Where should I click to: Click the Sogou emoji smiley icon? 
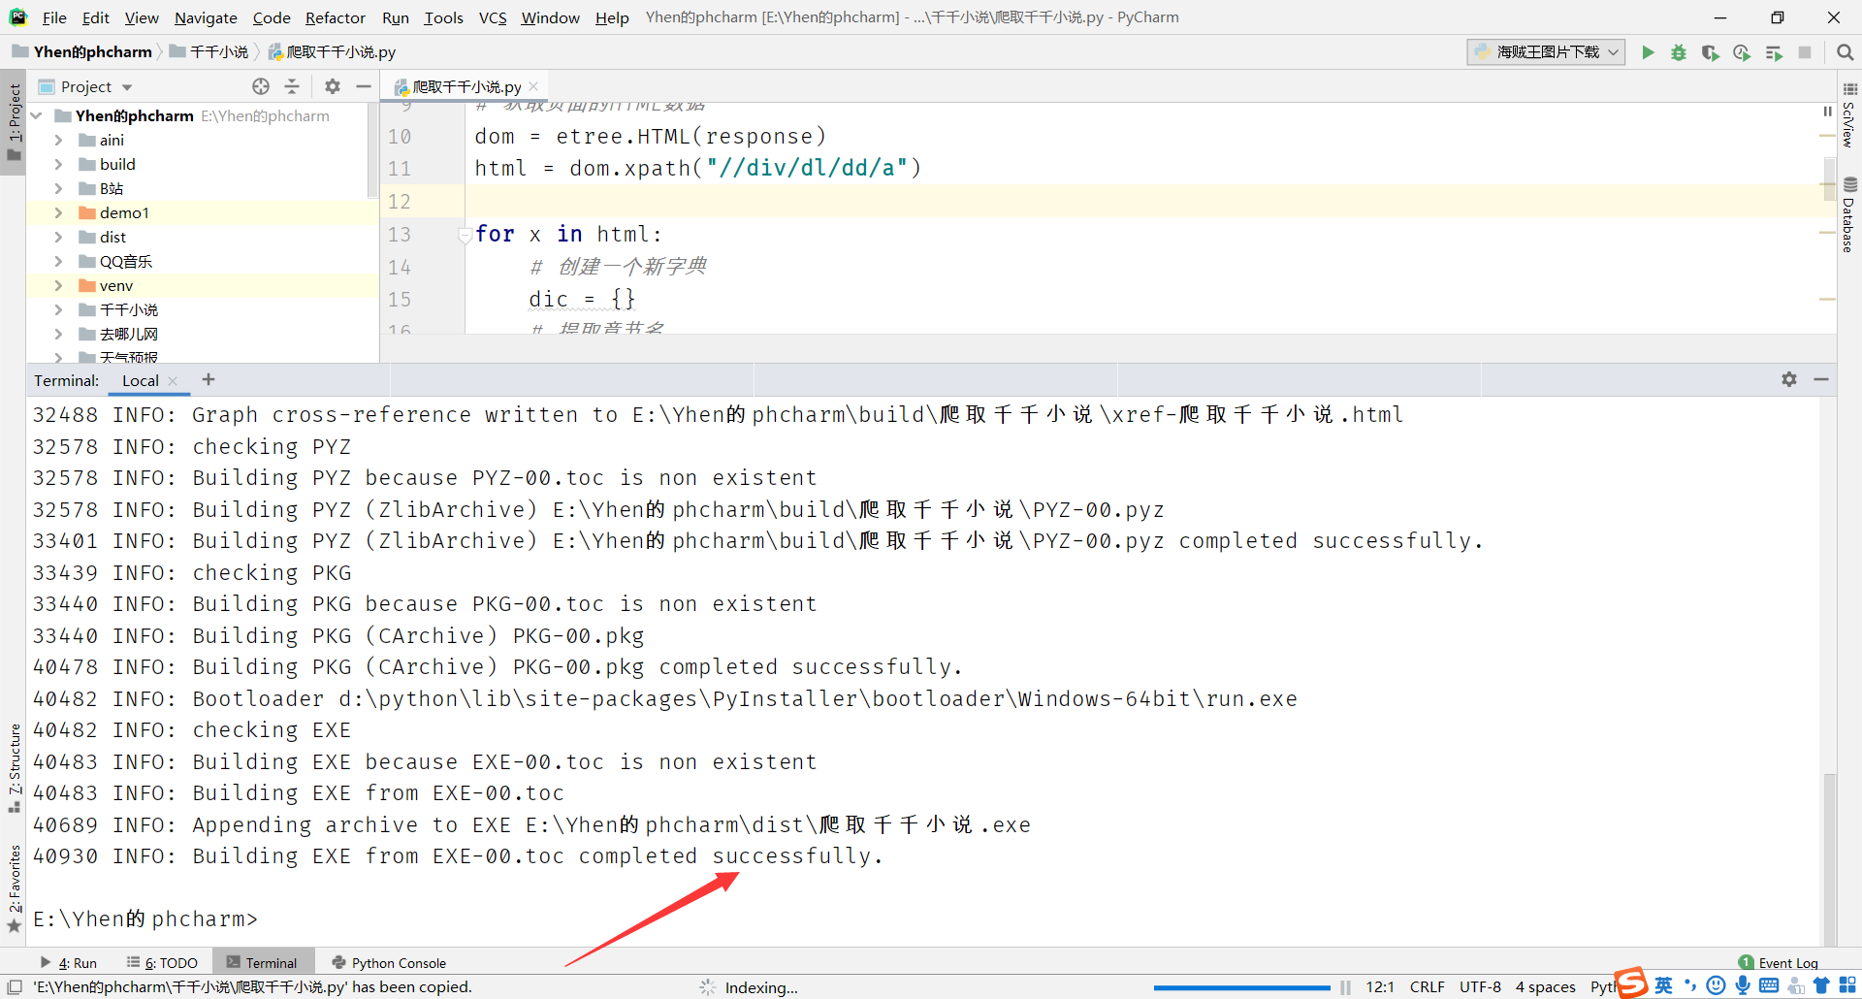tap(1716, 985)
